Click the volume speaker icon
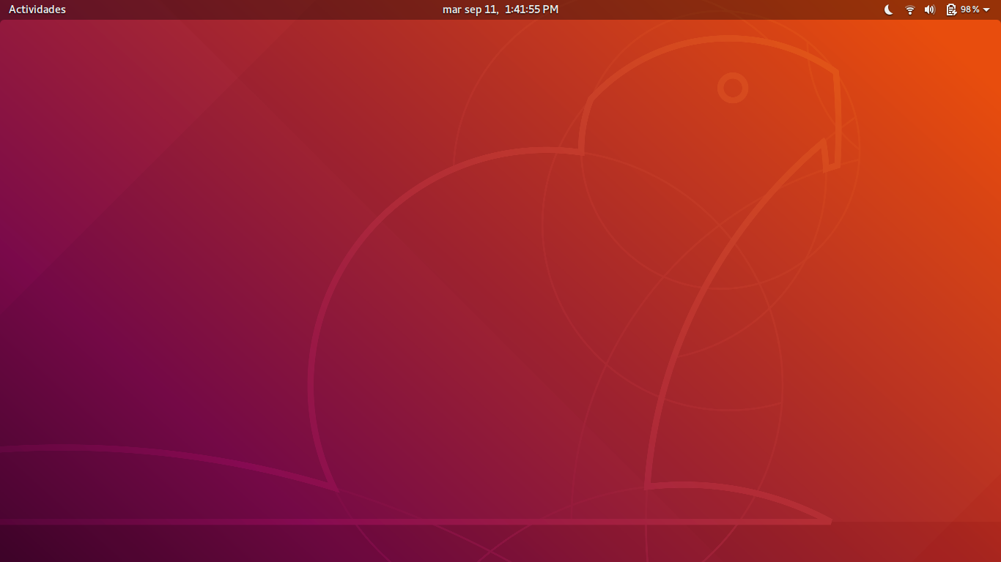Viewport: 1001px width, 562px height. coord(930,10)
